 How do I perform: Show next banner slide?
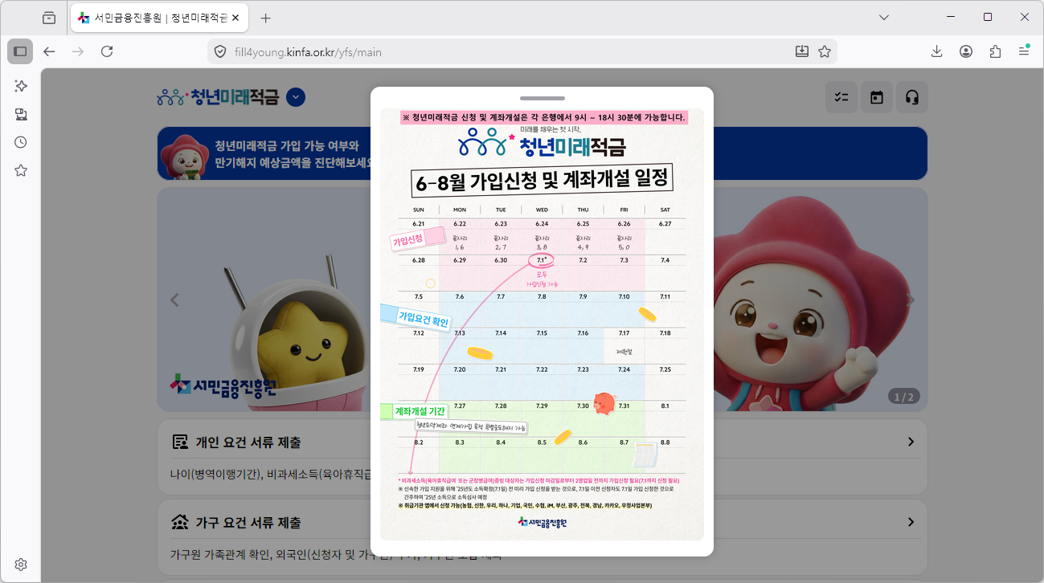[911, 300]
